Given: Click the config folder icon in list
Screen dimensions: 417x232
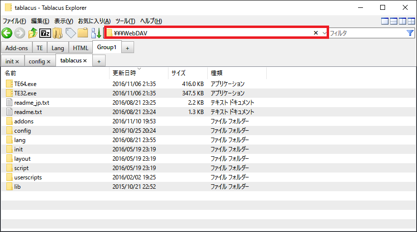Looking at the screenshot, I should coord(9,130).
